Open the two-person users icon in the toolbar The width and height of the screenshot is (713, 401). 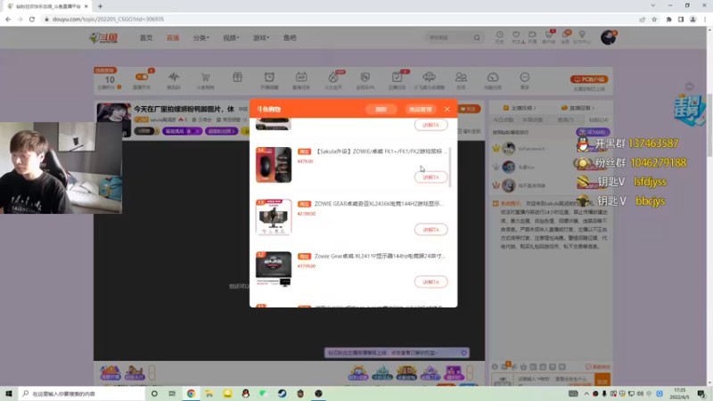(461, 77)
